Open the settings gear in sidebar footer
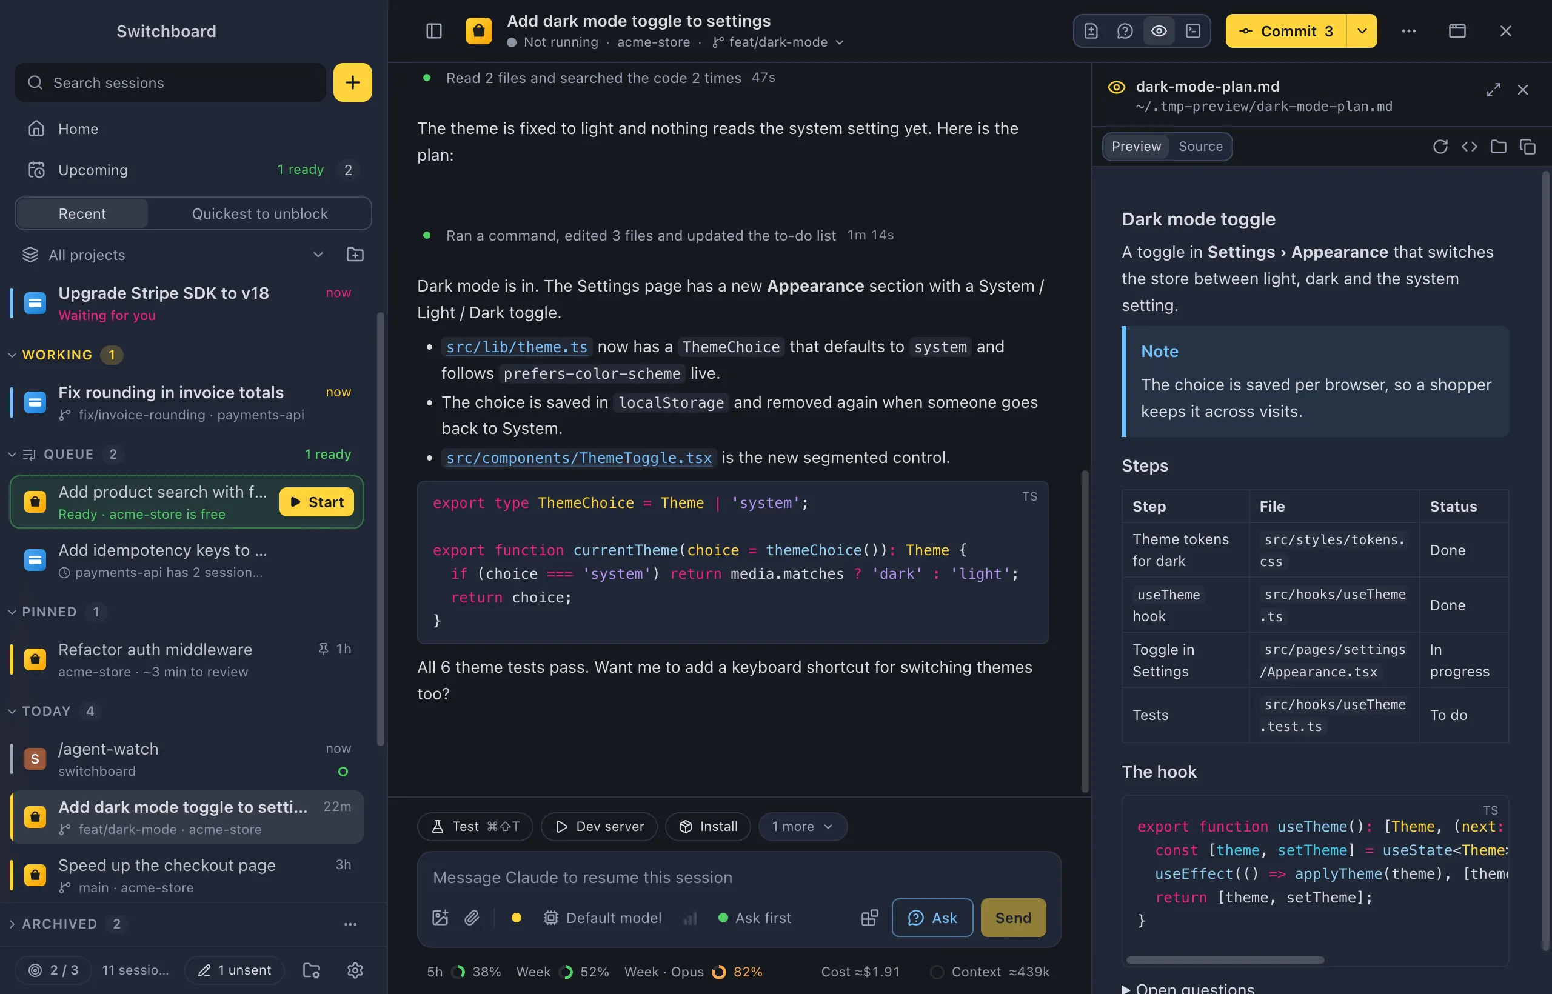This screenshot has height=994, width=1552. 355,970
